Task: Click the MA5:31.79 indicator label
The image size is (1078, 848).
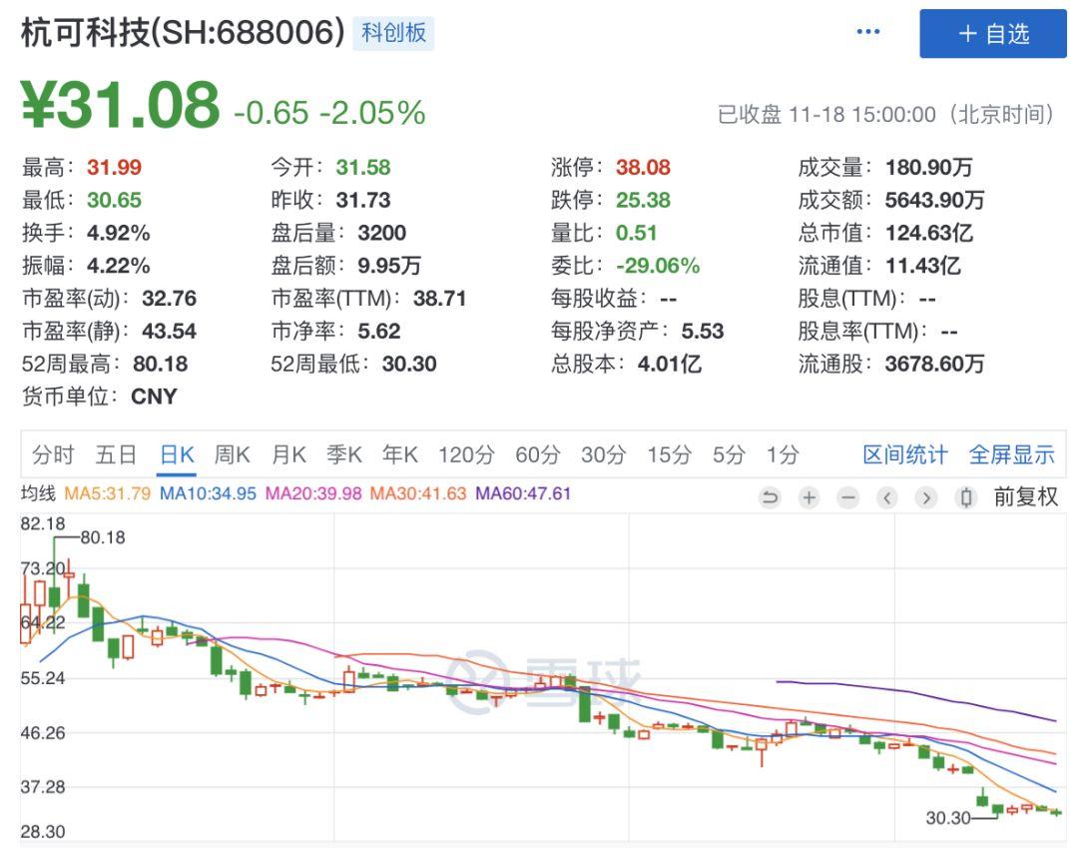Action: pyautogui.click(x=107, y=493)
